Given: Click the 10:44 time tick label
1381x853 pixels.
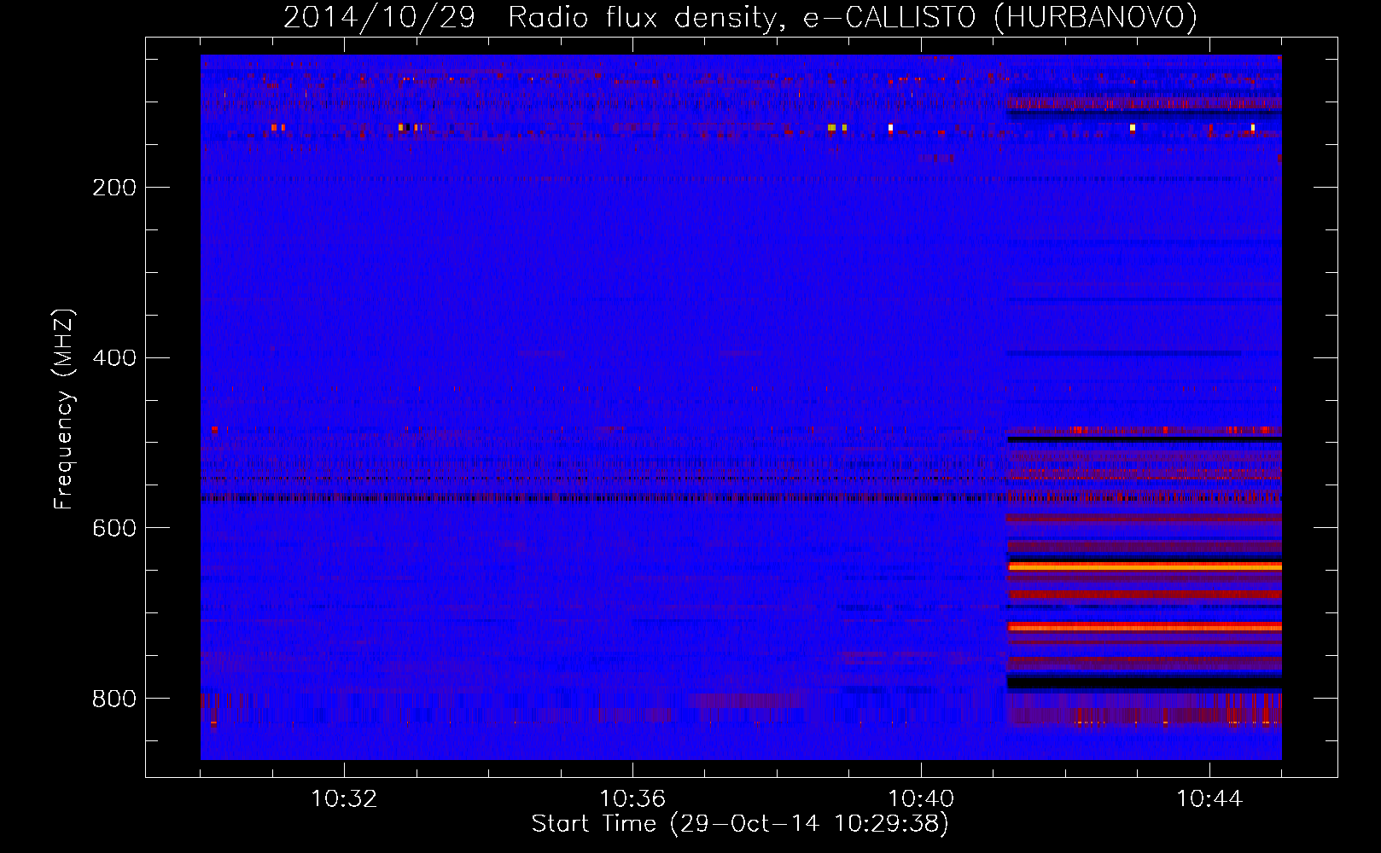Looking at the screenshot, I should [x=1209, y=799].
